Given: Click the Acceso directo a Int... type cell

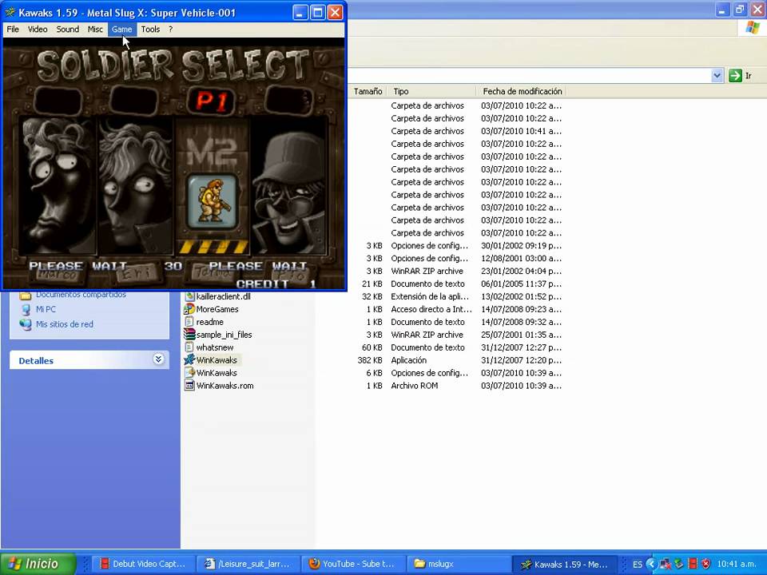Looking at the screenshot, I should pyautogui.click(x=431, y=310).
